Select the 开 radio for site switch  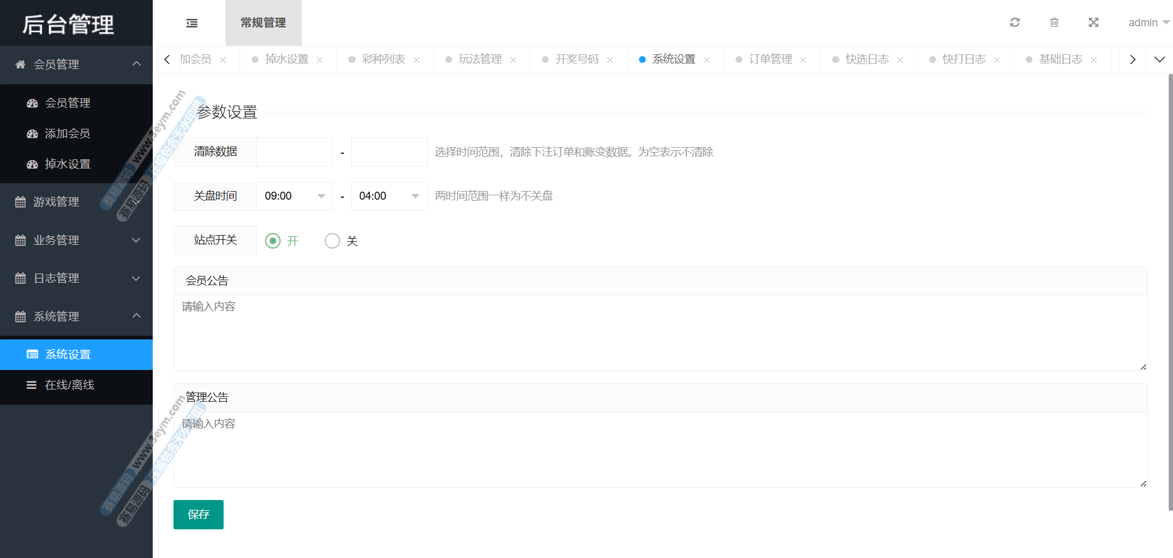273,241
